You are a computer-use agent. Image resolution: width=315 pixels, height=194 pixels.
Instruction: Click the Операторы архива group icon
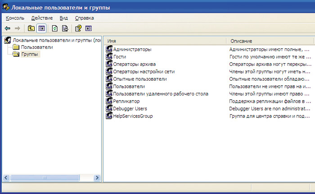tap(109, 64)
